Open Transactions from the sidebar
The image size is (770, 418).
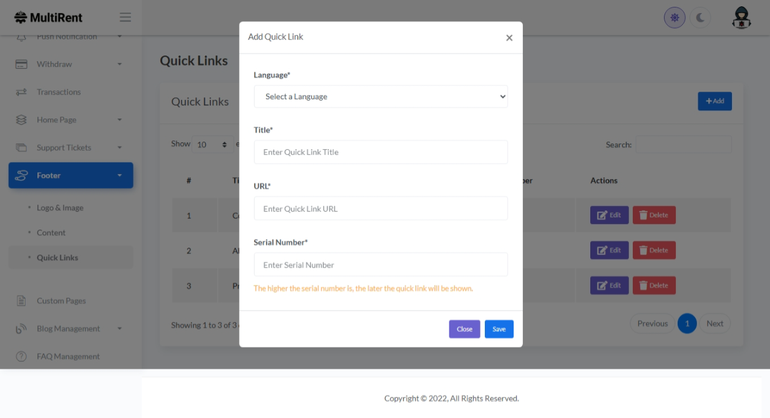(x=59, y=92)
